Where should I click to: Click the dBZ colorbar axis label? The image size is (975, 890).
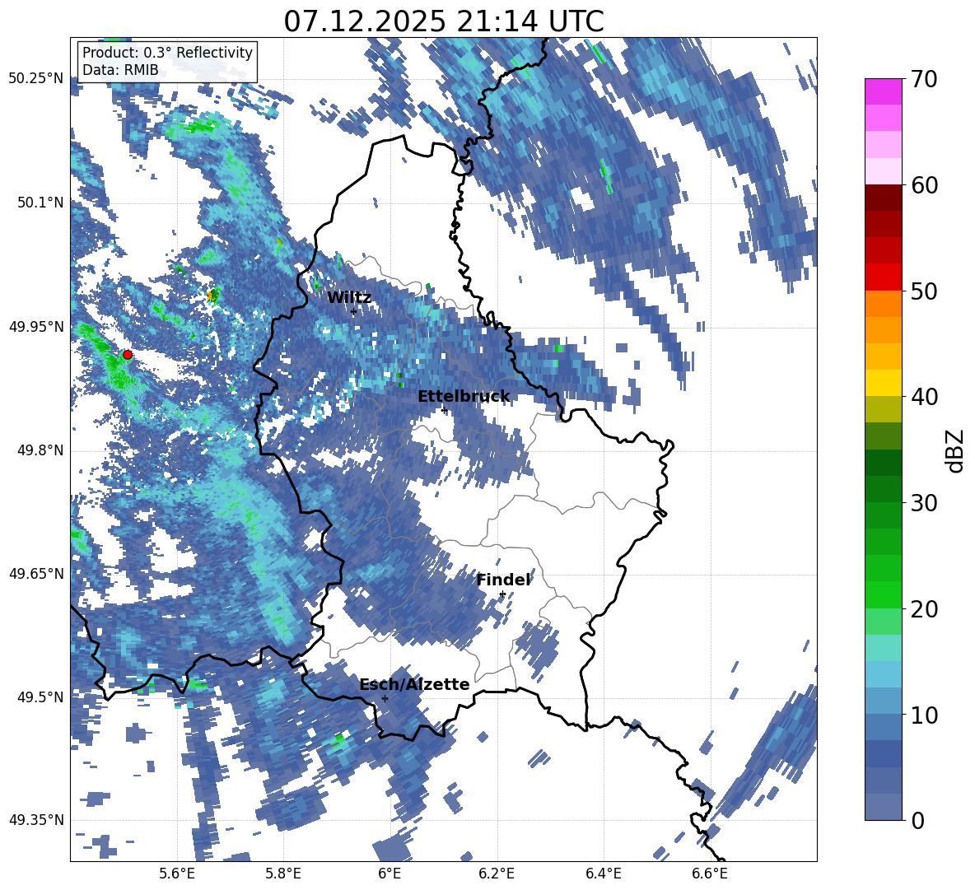(954, 450)
